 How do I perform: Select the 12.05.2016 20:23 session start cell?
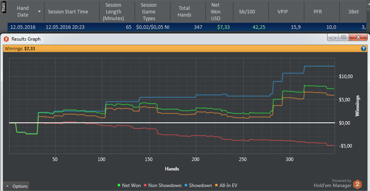(66, 27)
